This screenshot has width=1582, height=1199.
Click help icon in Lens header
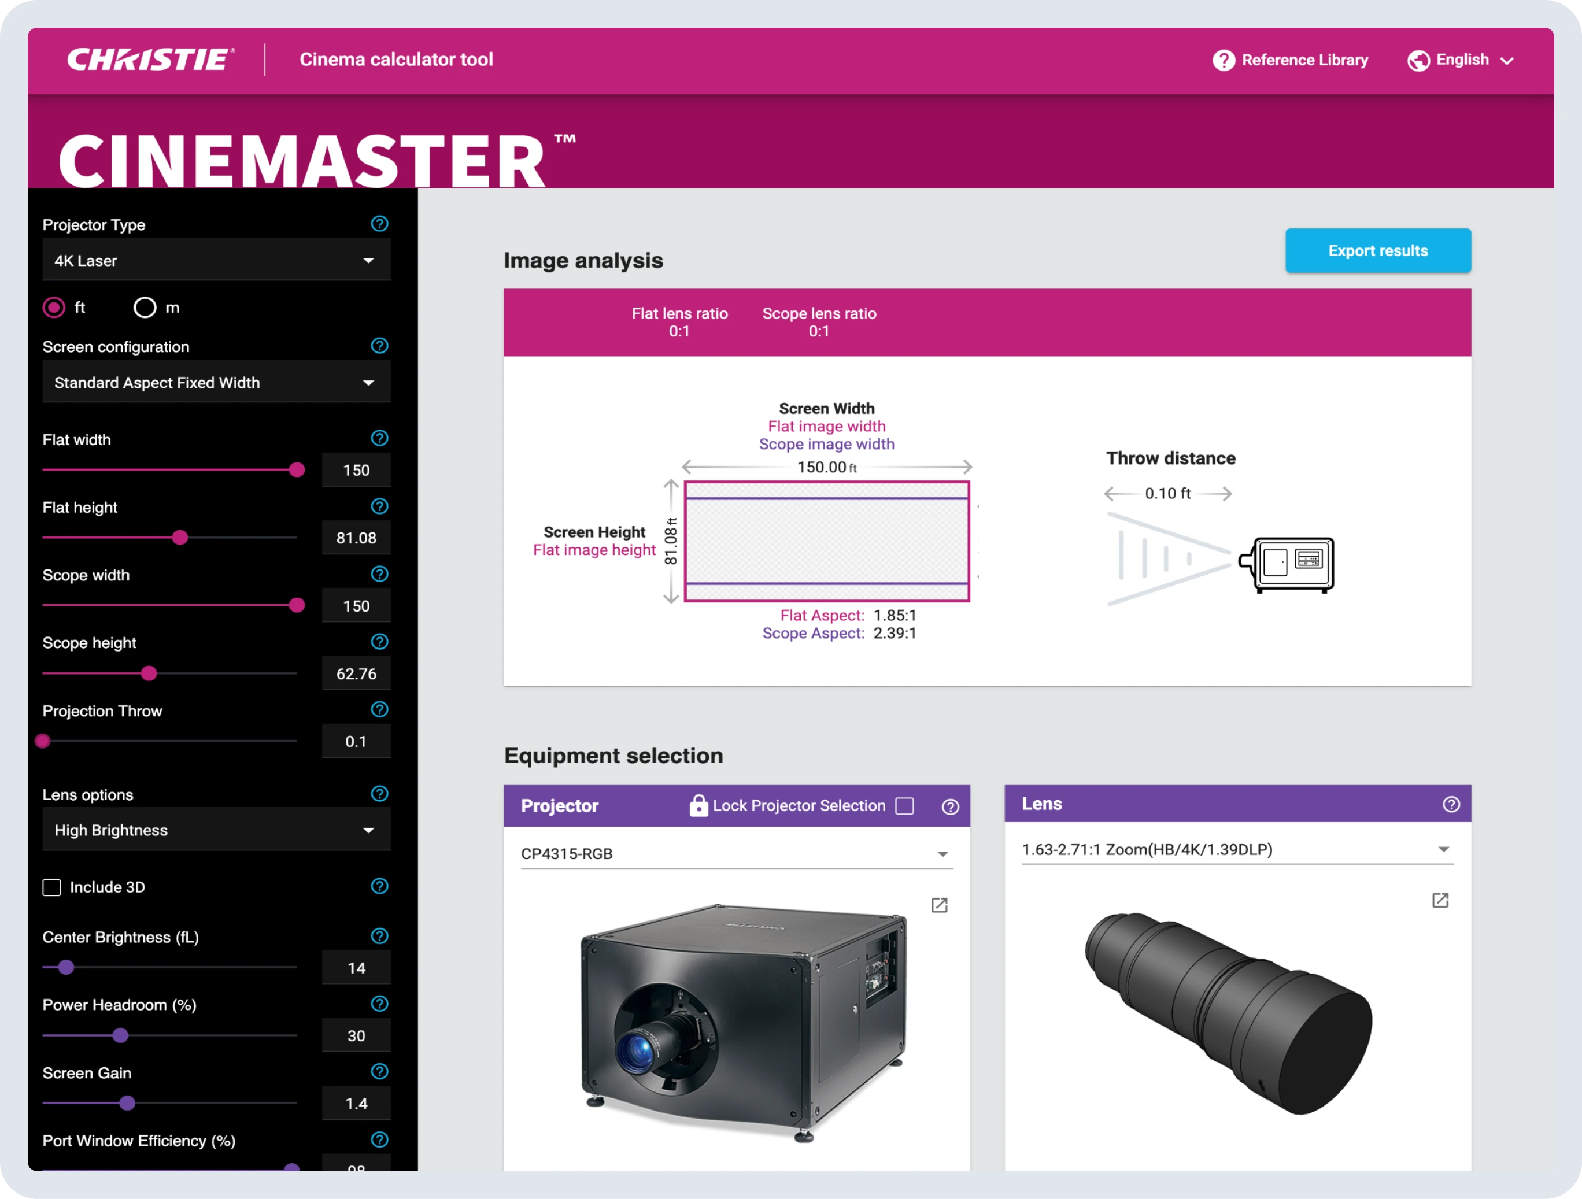click(1451, 804)
